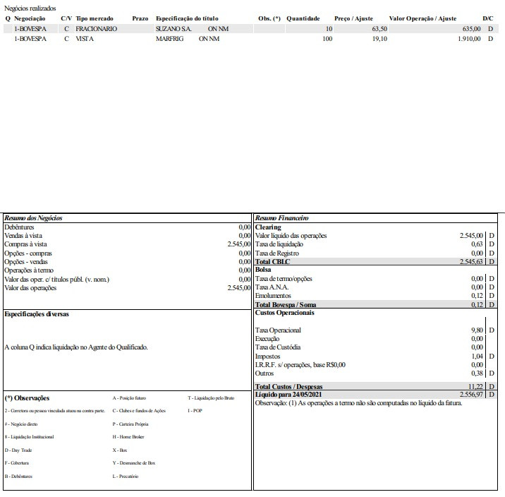
Task: Click the Valor Operação / Ajuste header
Action: coord(422,18)
